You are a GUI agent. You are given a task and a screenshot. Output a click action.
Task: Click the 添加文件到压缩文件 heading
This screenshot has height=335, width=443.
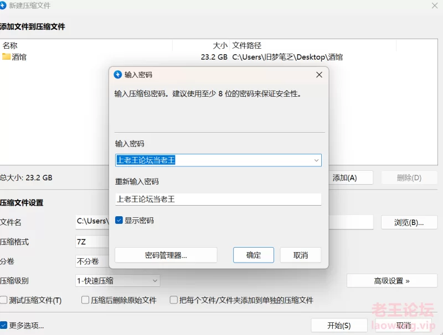[x=32, y=27]
